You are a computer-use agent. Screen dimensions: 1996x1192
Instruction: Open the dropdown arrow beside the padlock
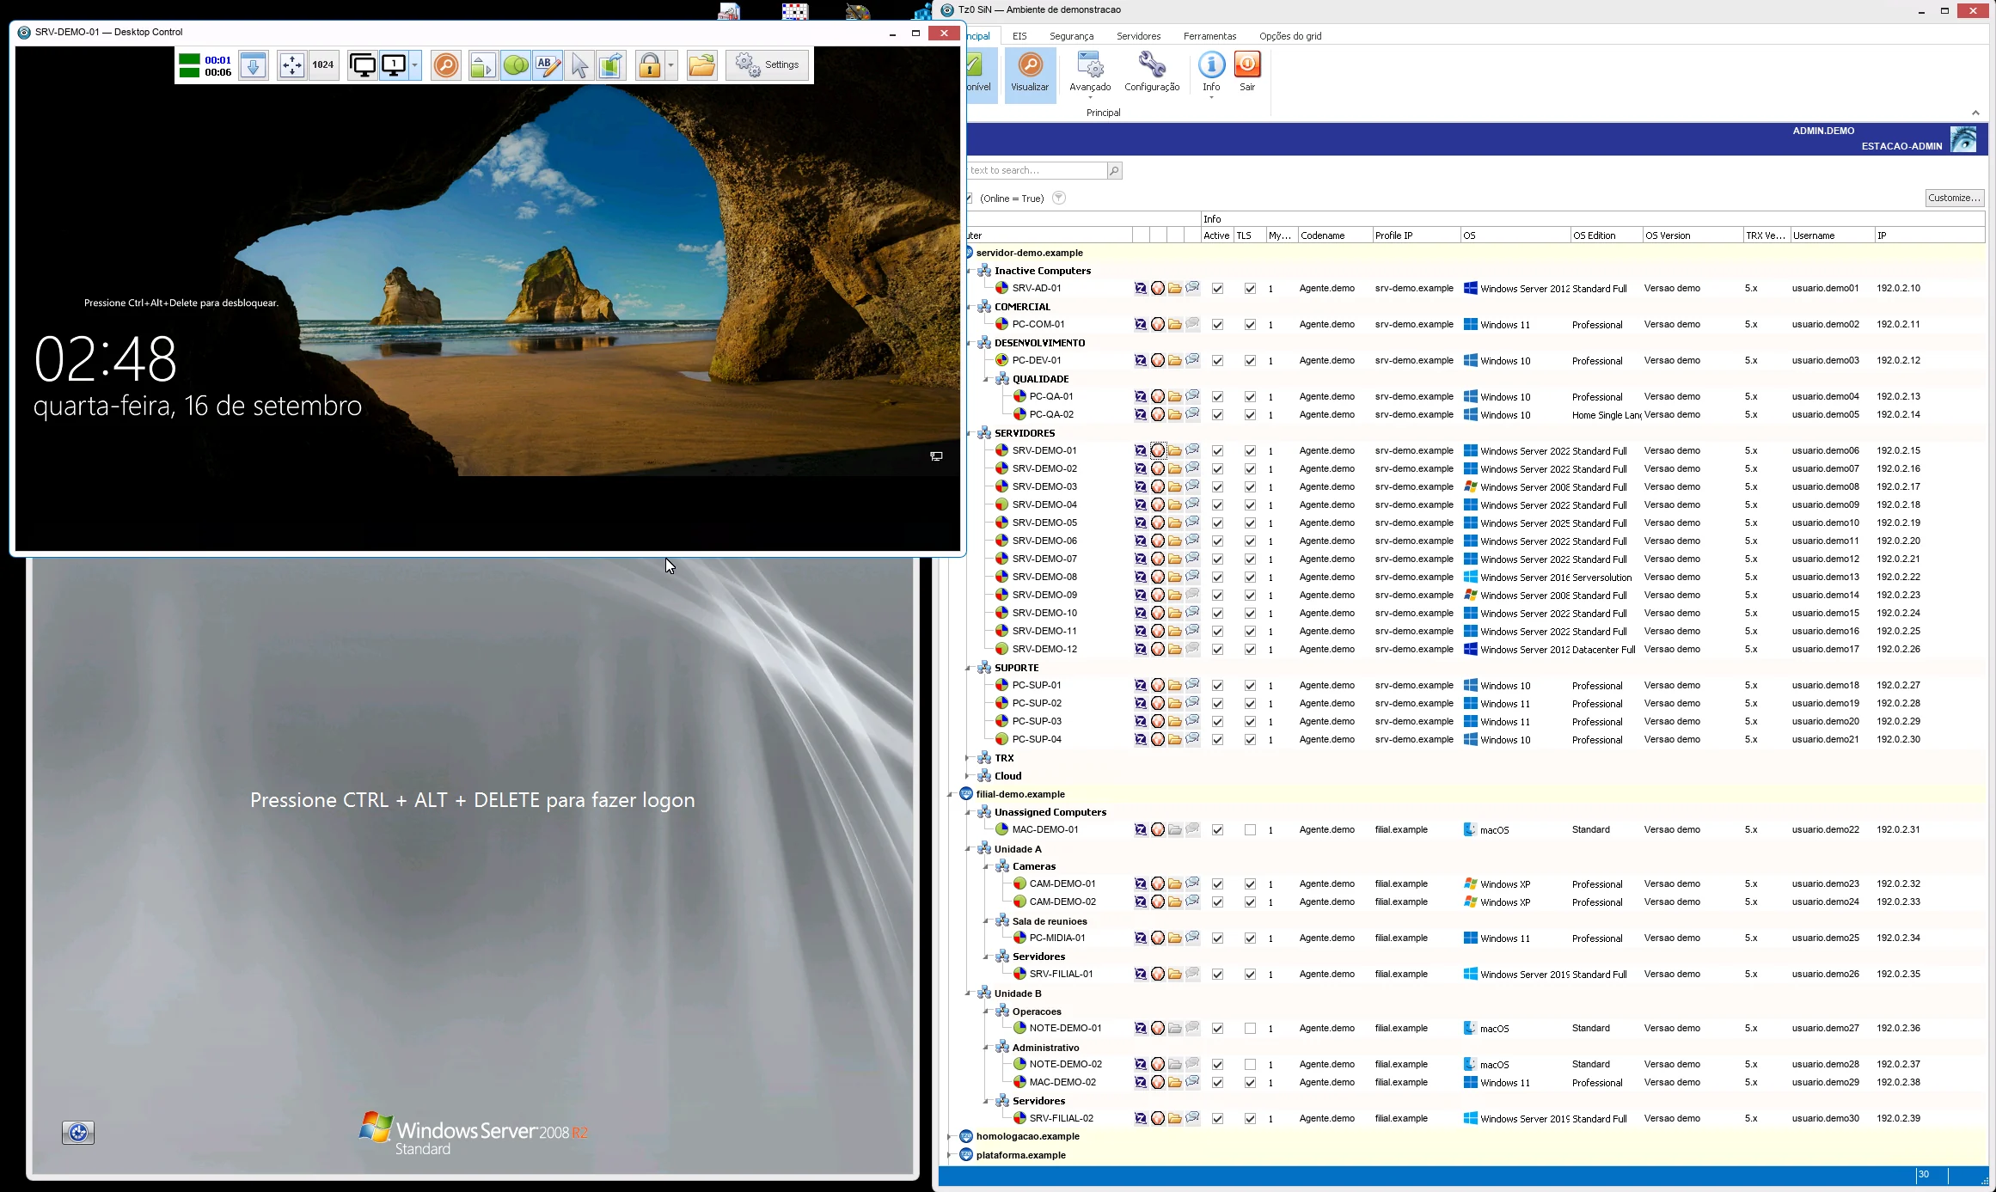coord(670,65)
